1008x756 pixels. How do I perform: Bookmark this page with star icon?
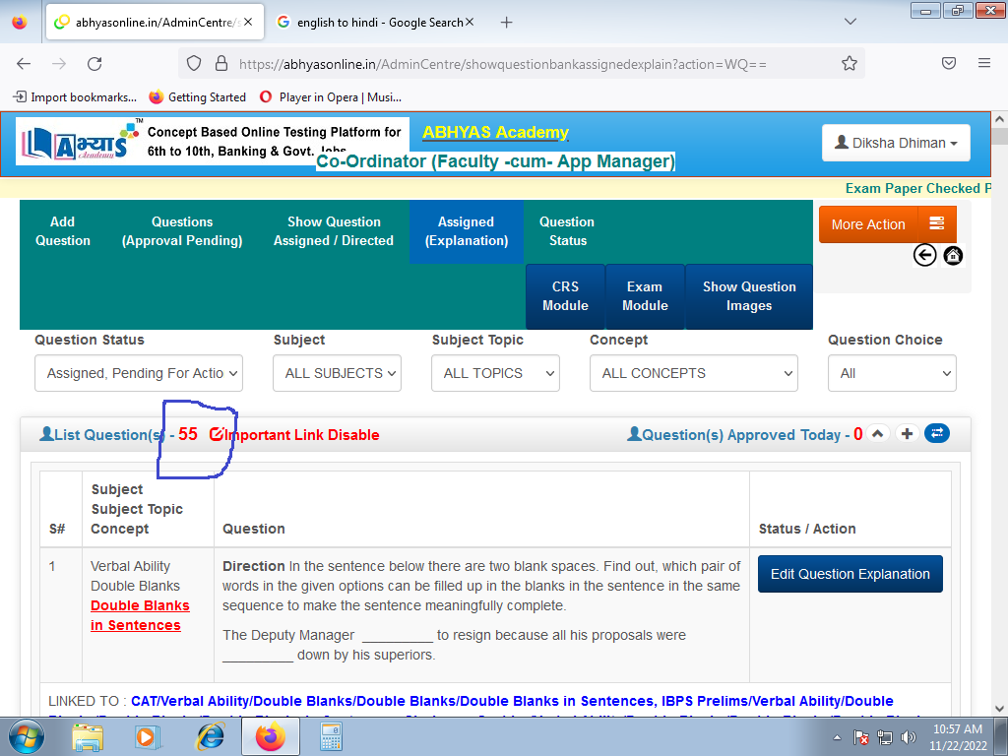click(850, 63)
